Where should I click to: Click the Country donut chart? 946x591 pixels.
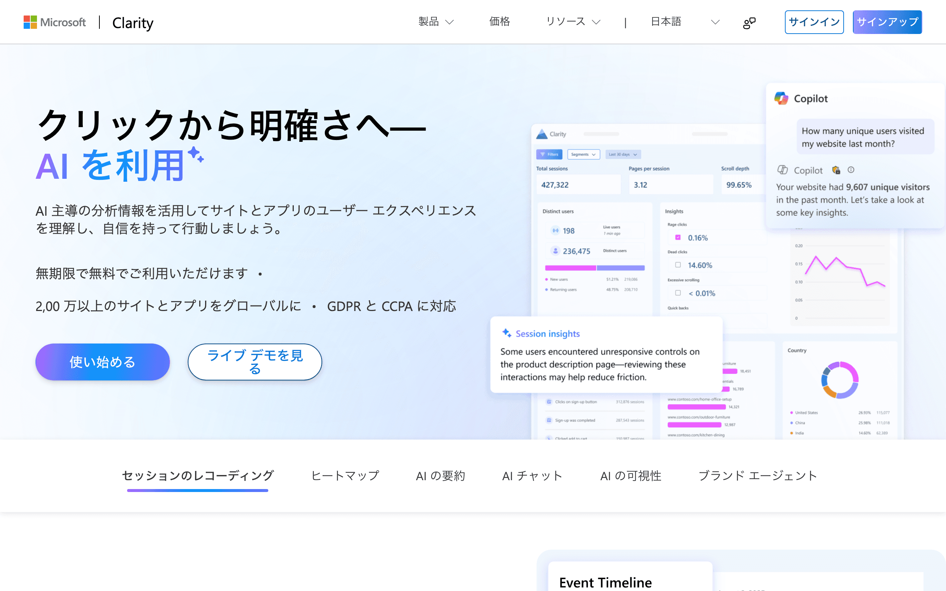pos(840,380)
